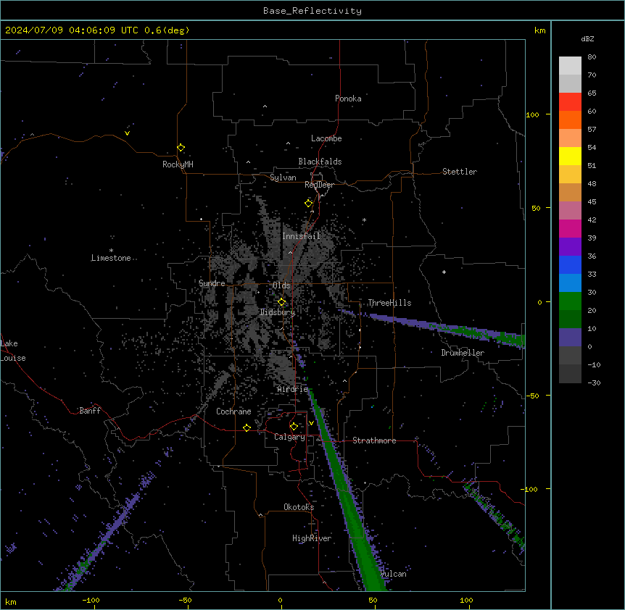
Task: Click the Olds city label
Action: pos(281,285)
